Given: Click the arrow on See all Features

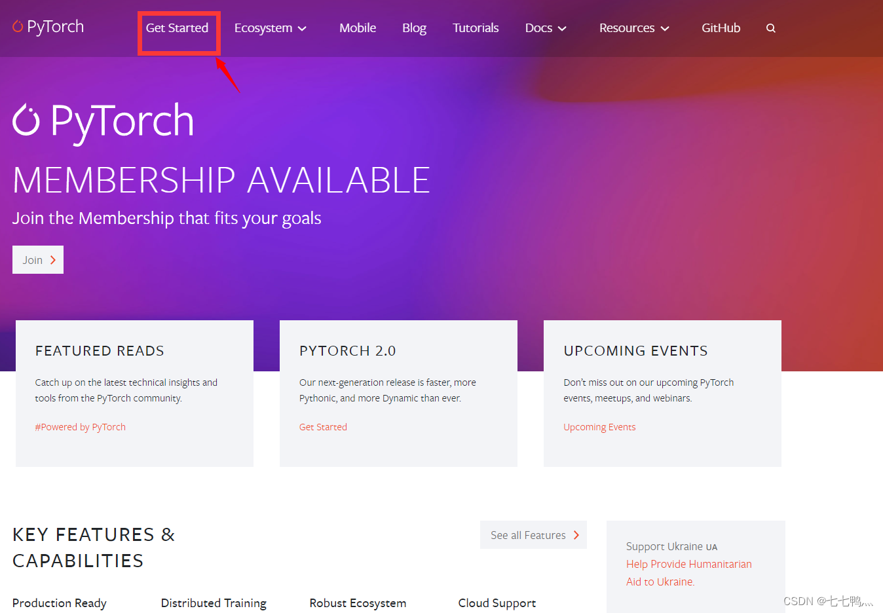Looking at the screenshot, I should pos(576,535).
